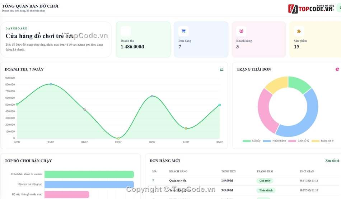
Task: Click the yellow donut segment for Đang xử lý
Action: pyautogui.click(x=277, y=84)
